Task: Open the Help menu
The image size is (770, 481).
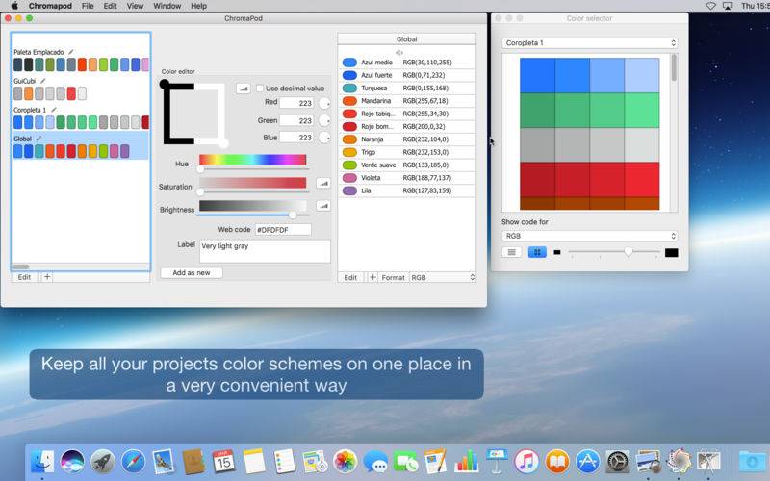Action: (198, 6)
